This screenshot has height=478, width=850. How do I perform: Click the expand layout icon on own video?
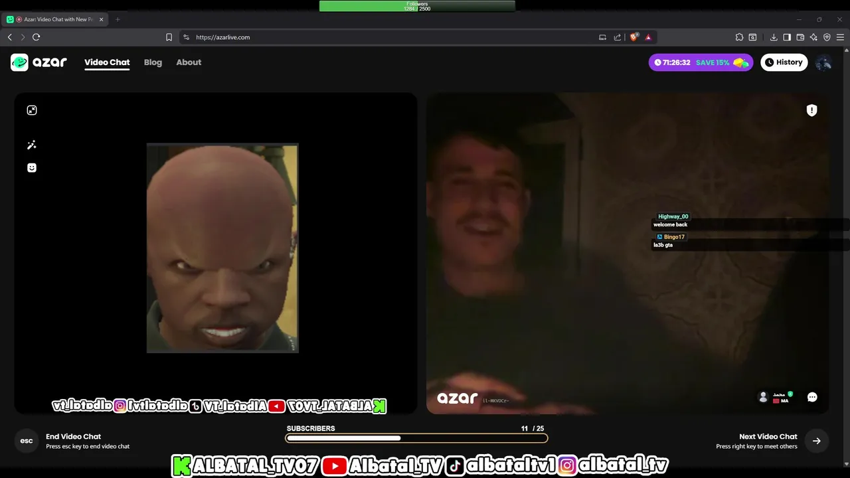(x=32, y=110)
